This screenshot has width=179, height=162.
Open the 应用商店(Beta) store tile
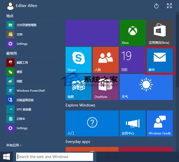click(x=160, y=33)
